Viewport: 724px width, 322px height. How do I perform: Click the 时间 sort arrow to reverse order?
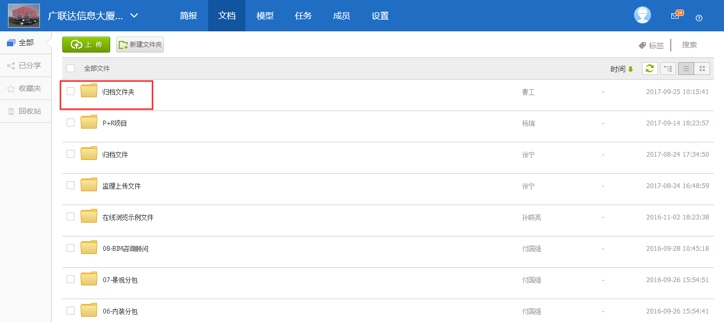point(630,69)
